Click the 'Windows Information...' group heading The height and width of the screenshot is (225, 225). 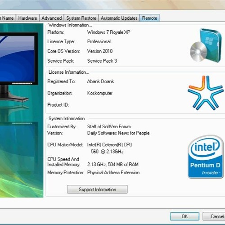[x=70, y=25]
